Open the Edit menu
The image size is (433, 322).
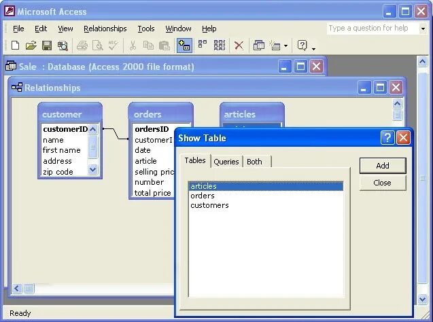[x=41, y=29]
